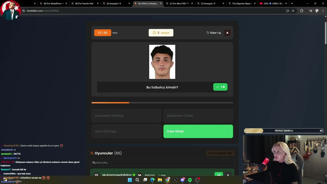Click the site information icon in address bar

click(x=24, y=11)
